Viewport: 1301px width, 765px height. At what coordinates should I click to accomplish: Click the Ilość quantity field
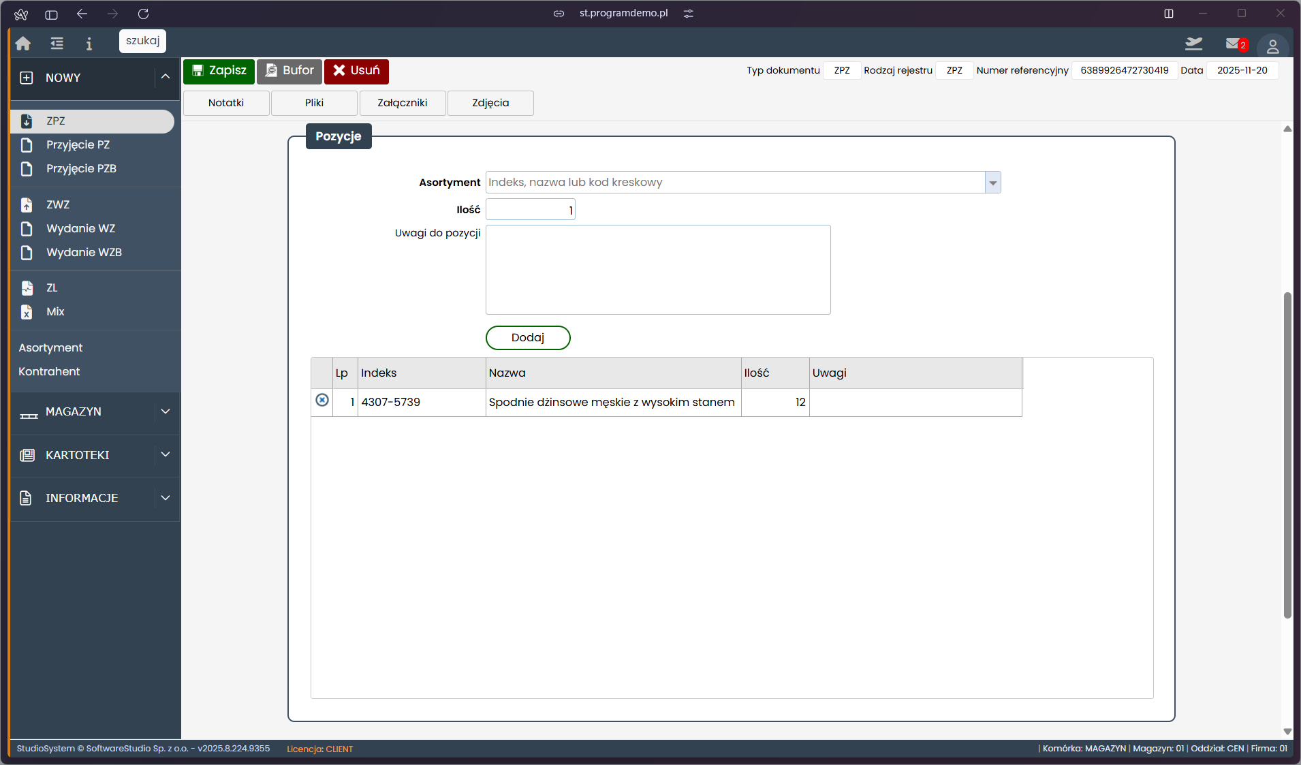530,210
